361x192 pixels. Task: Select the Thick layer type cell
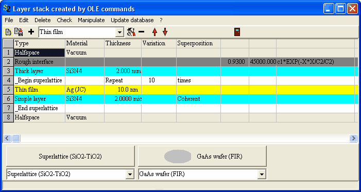click(x=40, y=71)
